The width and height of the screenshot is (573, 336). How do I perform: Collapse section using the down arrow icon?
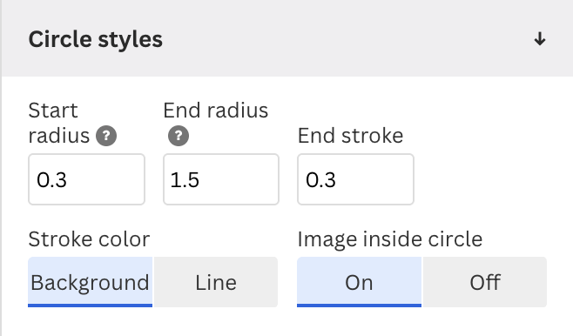tap(540, 38)
